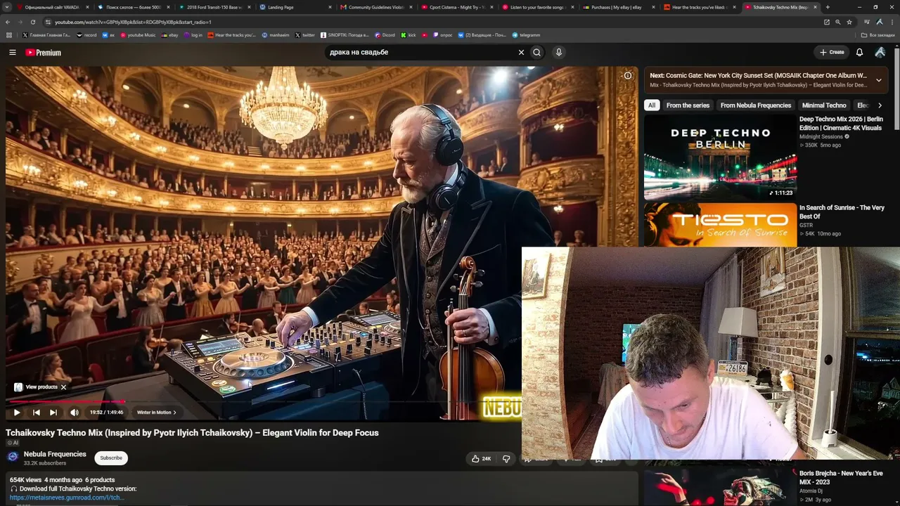Click the search field containing 'драка на свадьбе'
This screenshot has height=506, width=900.
[x=420, y=52]
